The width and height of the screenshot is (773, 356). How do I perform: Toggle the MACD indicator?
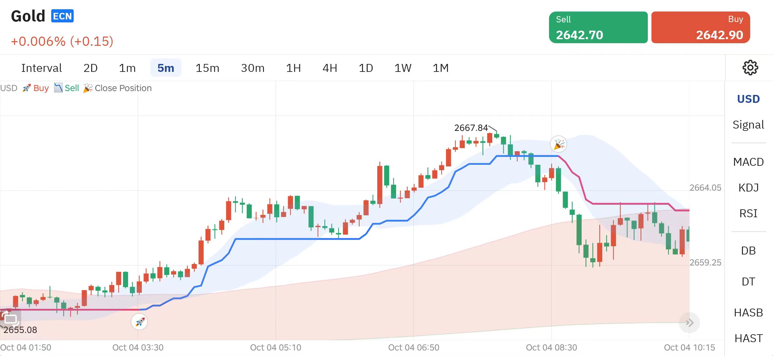pyautogui.click(x=748, y=162)
